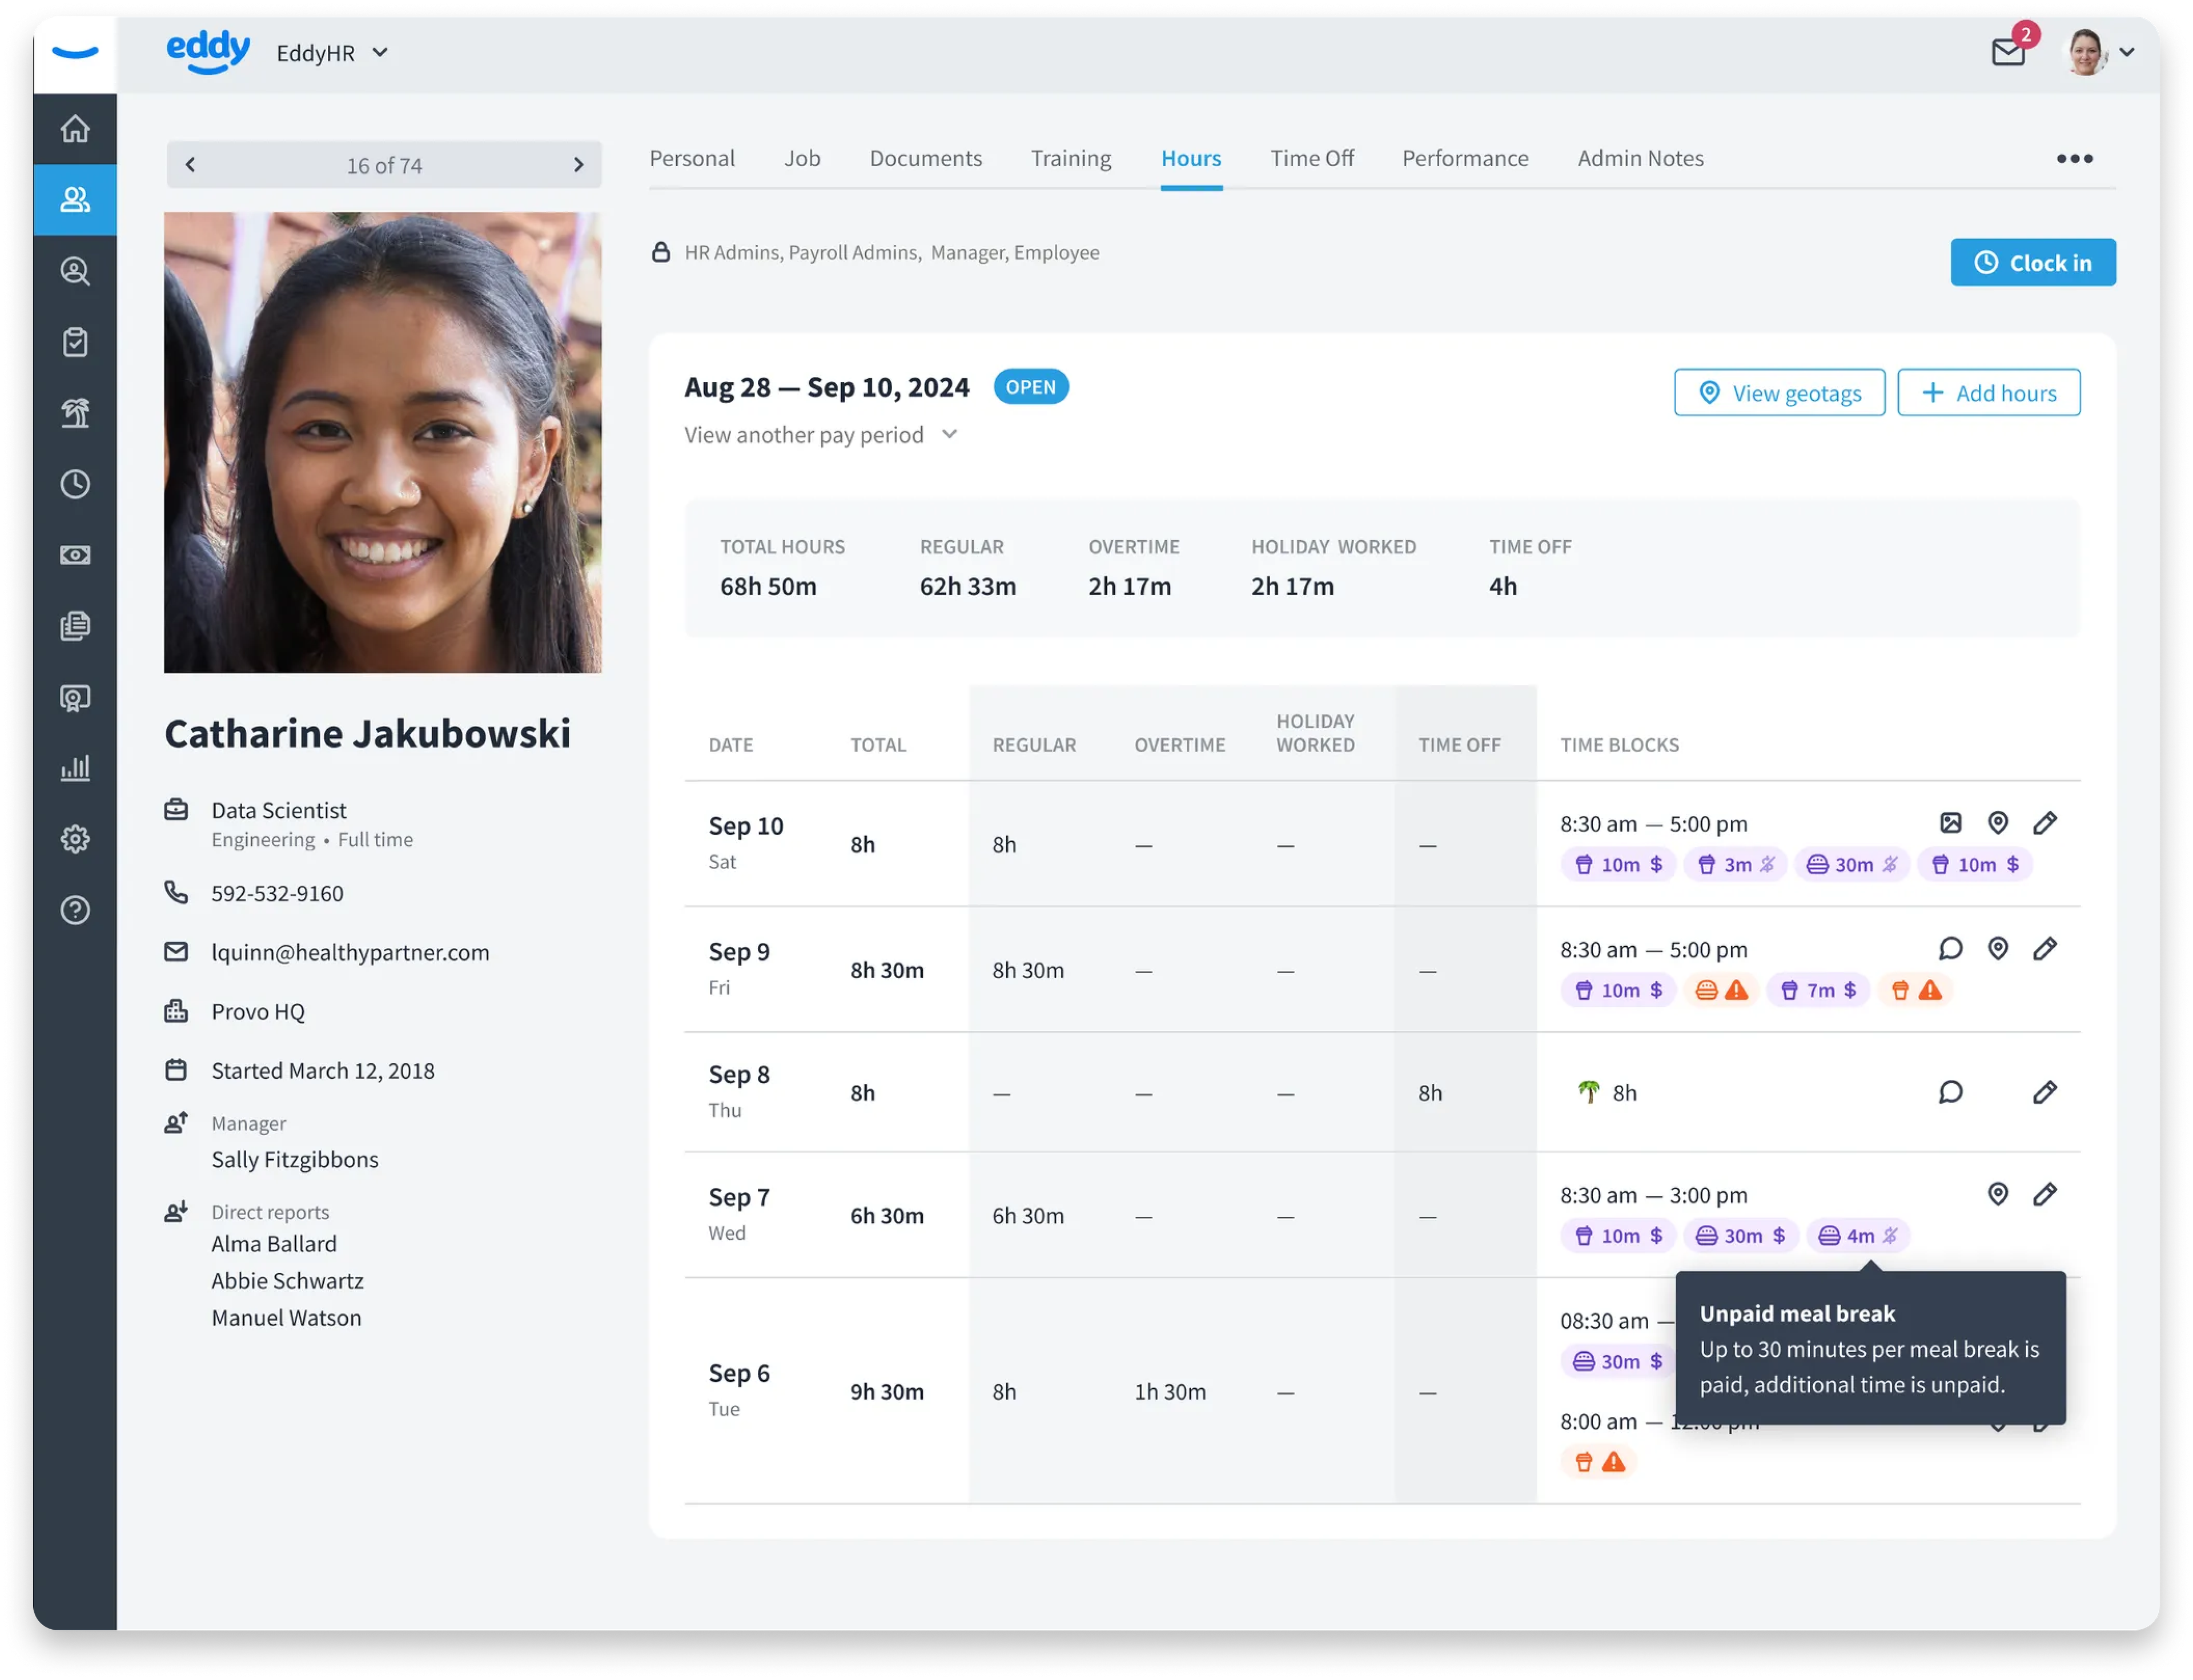View geotag pin for Sep 10 entry

pyautogui.click(x=1998, y=823)
